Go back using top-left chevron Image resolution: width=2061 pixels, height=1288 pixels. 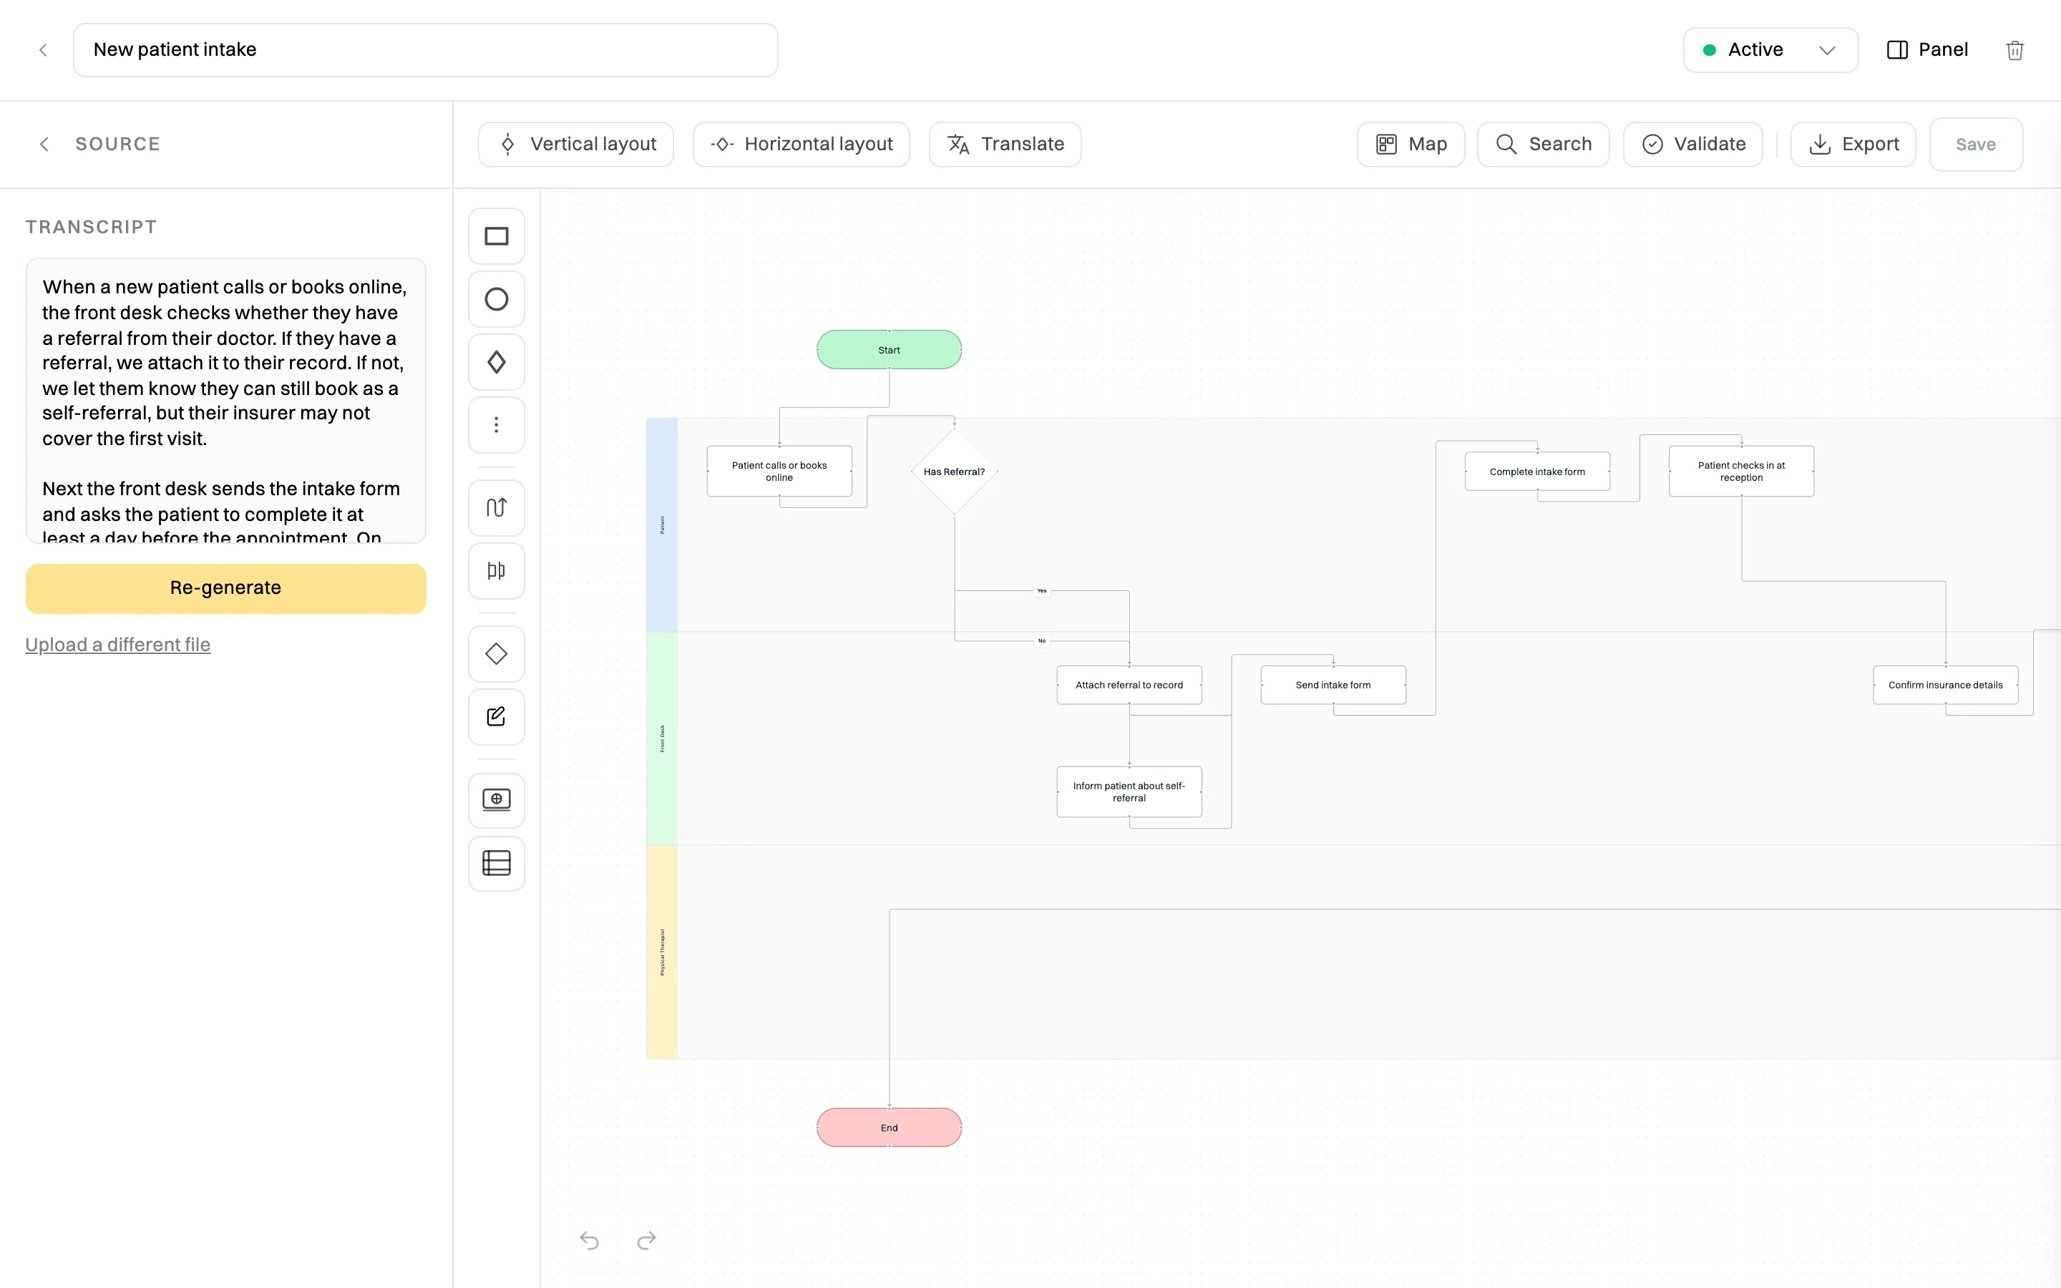(44, 50)
